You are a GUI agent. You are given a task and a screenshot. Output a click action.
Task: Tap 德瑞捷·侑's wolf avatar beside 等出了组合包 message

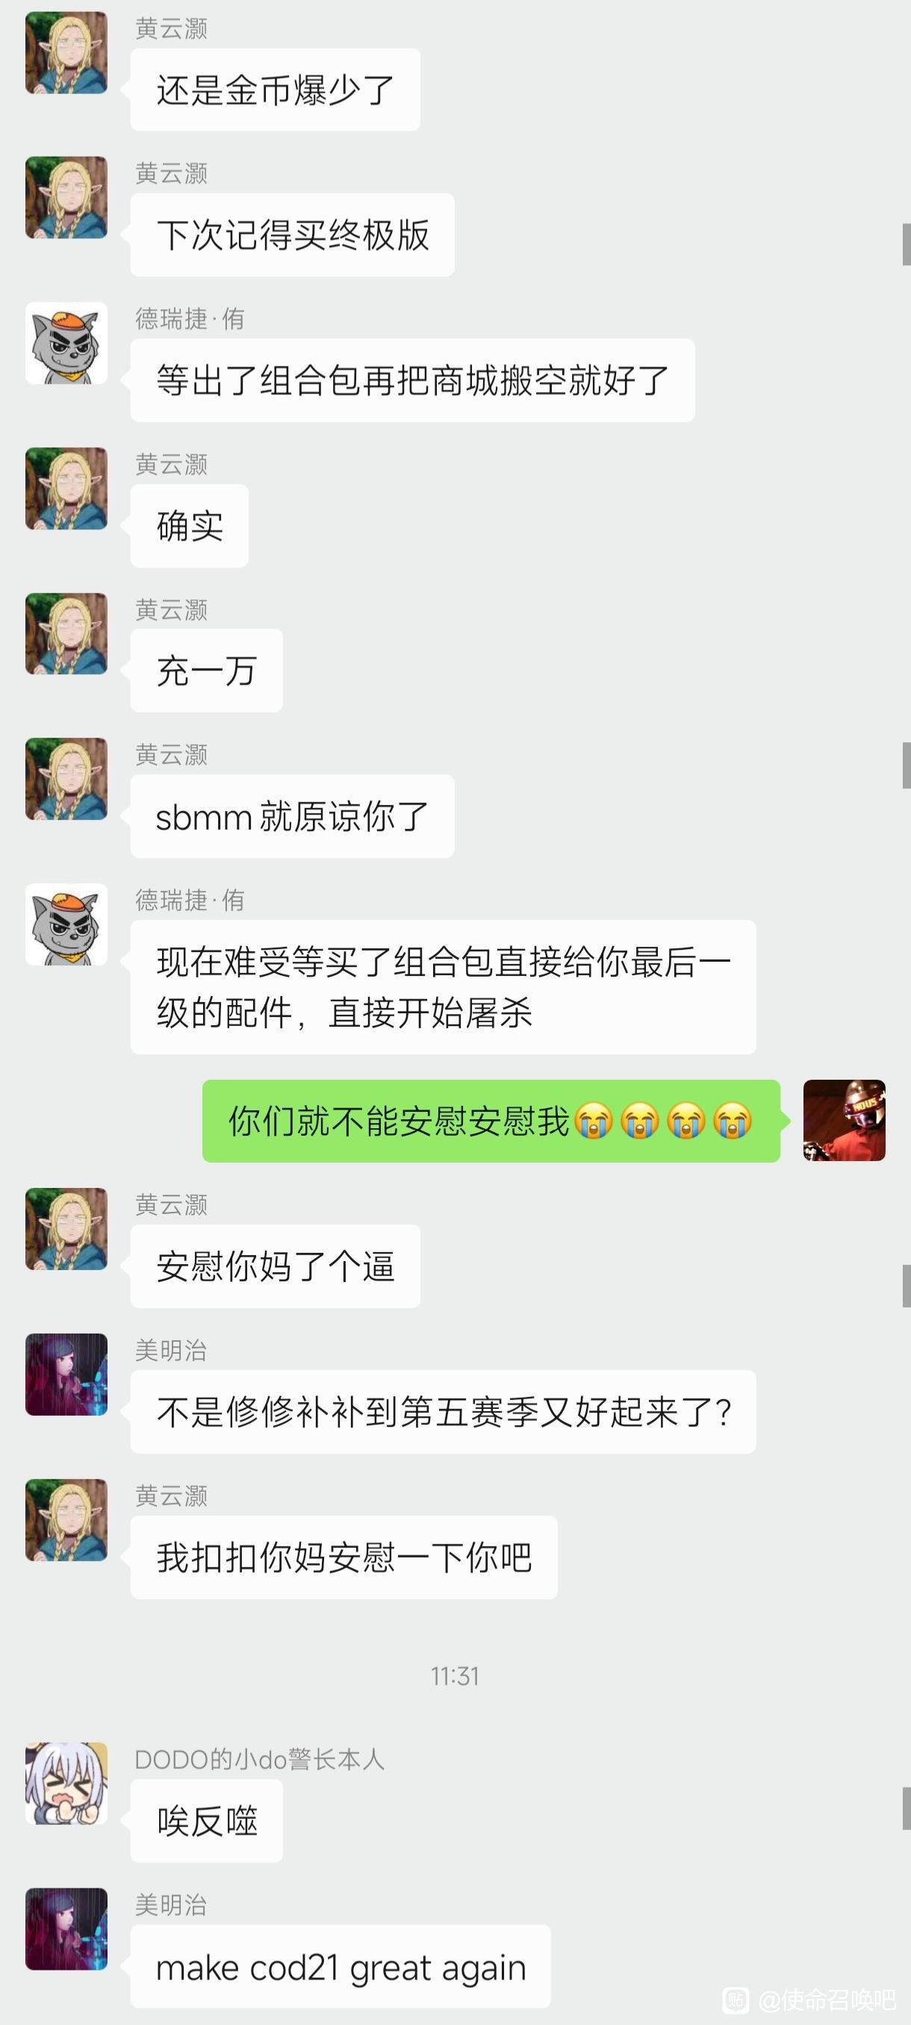point(66,343)
